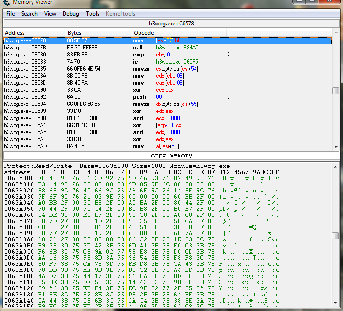Open the Tools menu
343x311 pixels.
pos(92,14)
